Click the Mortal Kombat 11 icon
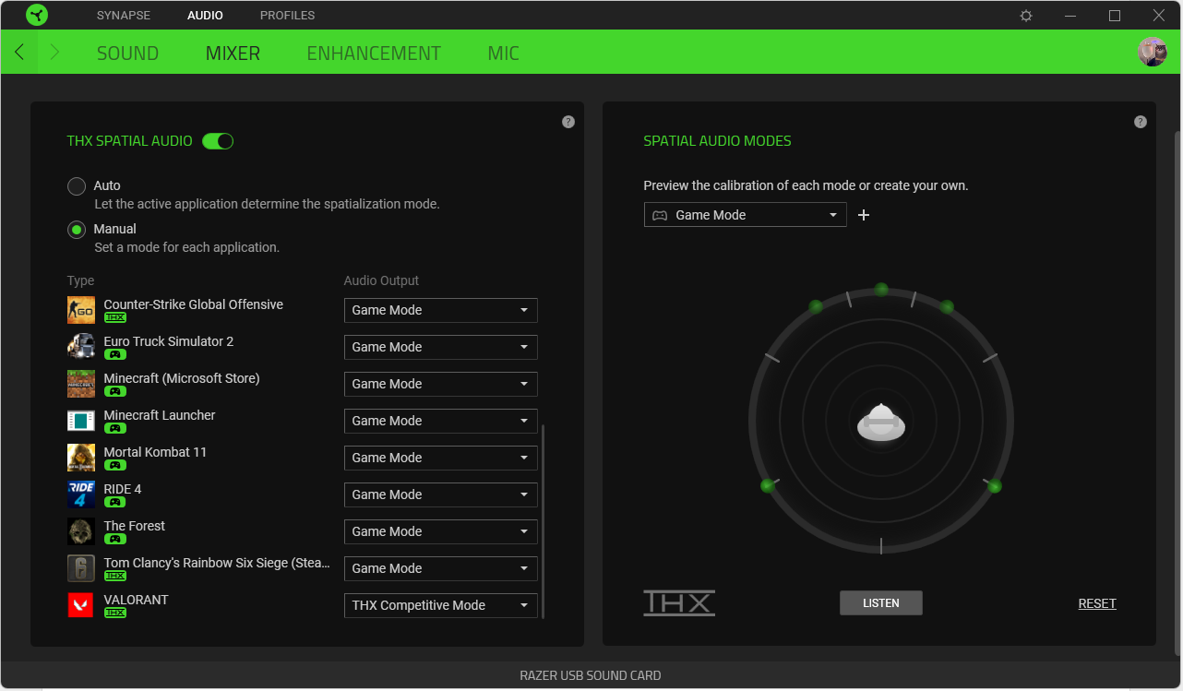 tap(81, 458)
